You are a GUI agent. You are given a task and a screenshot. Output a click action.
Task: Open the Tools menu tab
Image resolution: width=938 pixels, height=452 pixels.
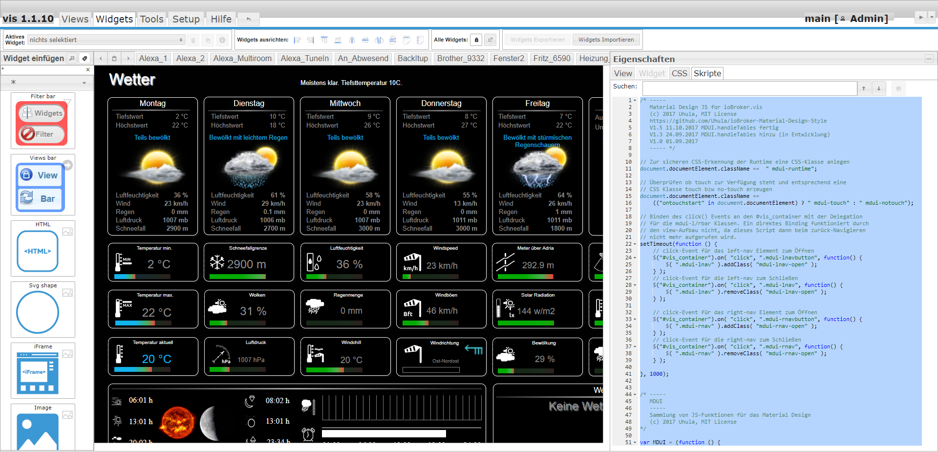[x=151, y=19]
